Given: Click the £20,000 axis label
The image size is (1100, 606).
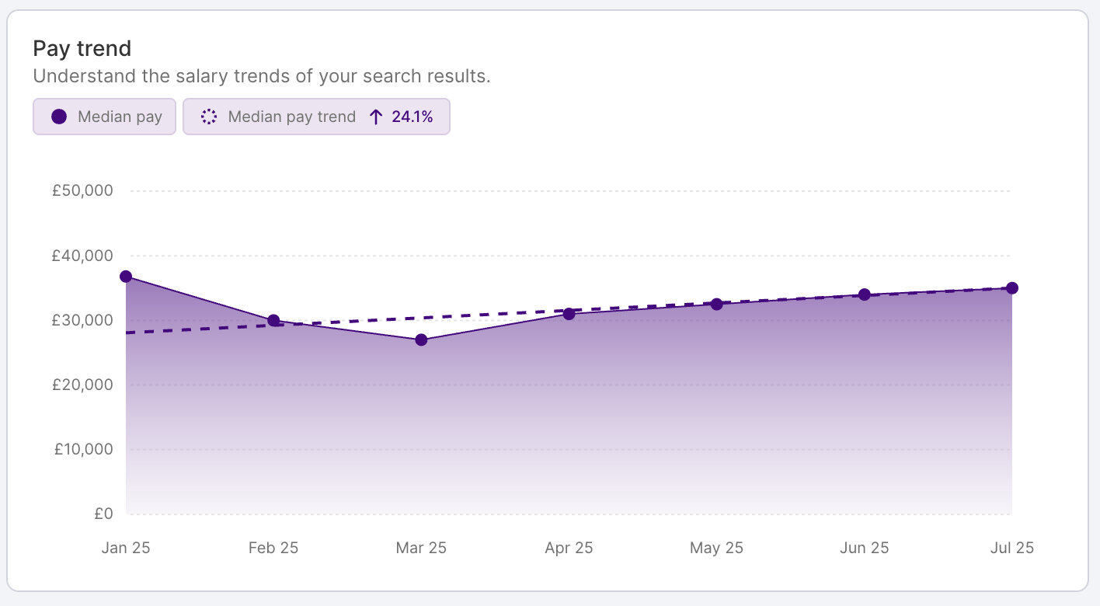Looking at the screenshot, I should click(83, 385).
